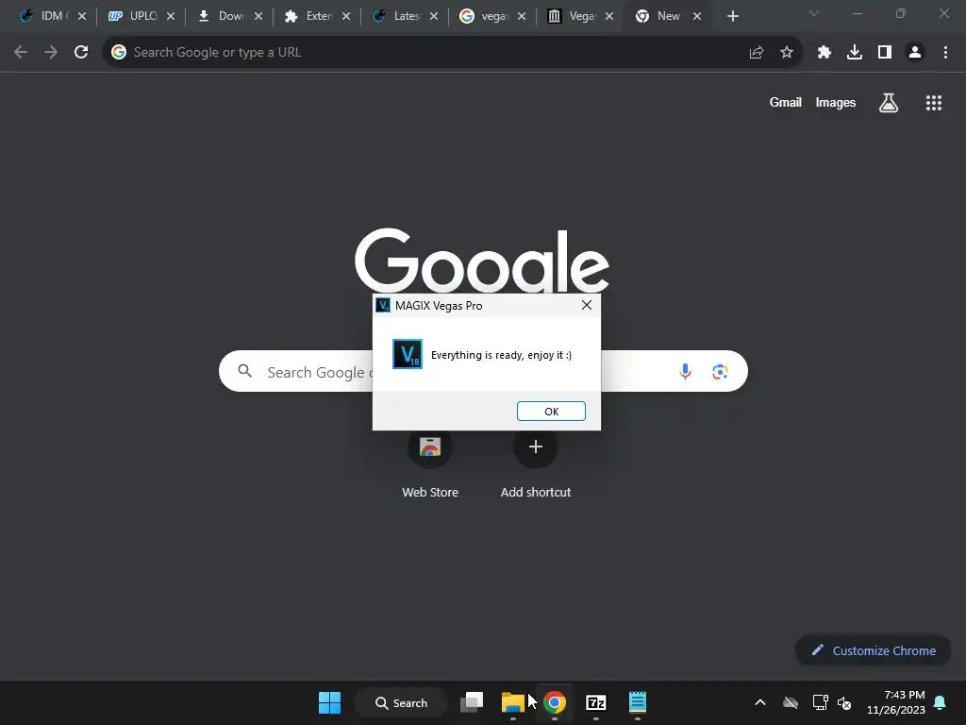Open the Notepad taskbar icon
This screenshot has height=725, width=966.
pyautogui.click(x=637, y=702)
